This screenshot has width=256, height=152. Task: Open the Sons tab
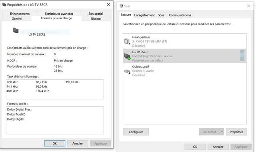tap(161, 15)
